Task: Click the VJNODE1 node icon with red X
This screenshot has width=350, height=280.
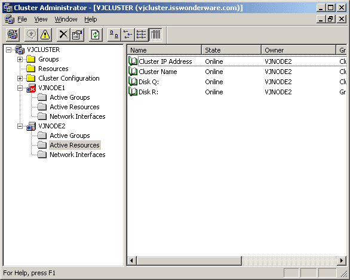Action: click(31, 88)
